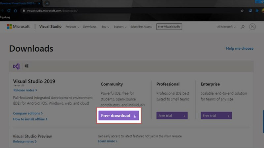Open Visual Studio Preview Release notes

coord(25,141)
